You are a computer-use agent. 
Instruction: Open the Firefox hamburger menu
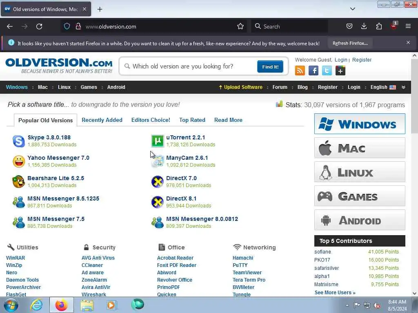(x=408, y=26)
